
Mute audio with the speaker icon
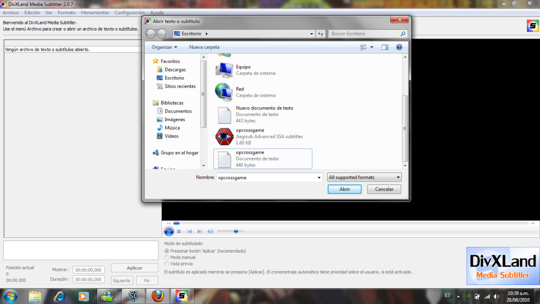pos(210,232)
